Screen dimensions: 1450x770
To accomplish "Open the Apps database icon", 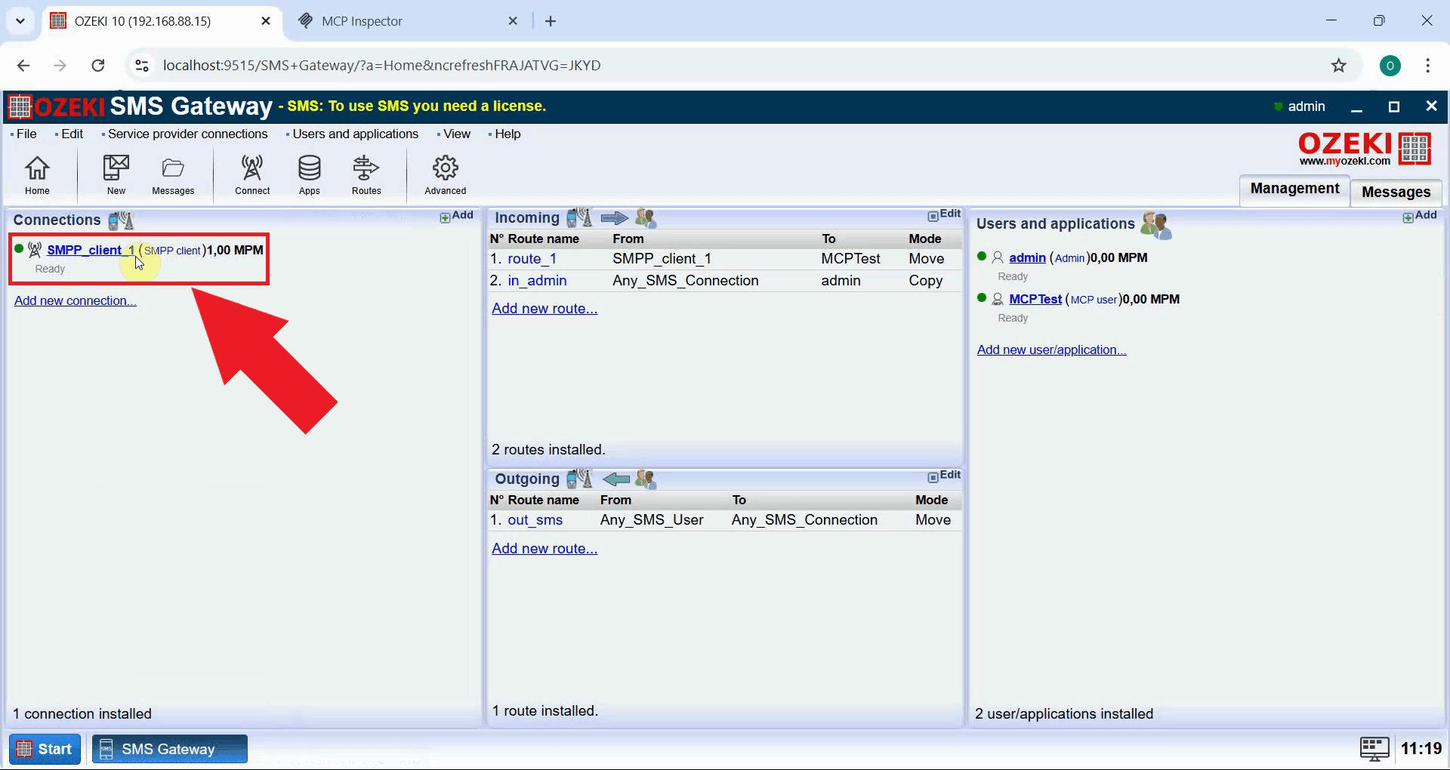I will point(308,174).
